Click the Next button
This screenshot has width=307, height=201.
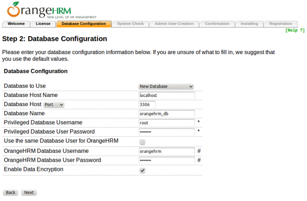[29, 192]
